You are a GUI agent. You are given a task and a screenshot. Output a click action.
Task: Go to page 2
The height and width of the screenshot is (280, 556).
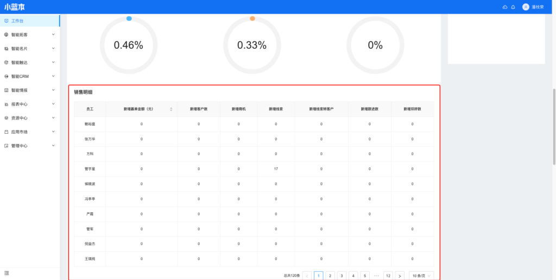[x=330, y=276]
